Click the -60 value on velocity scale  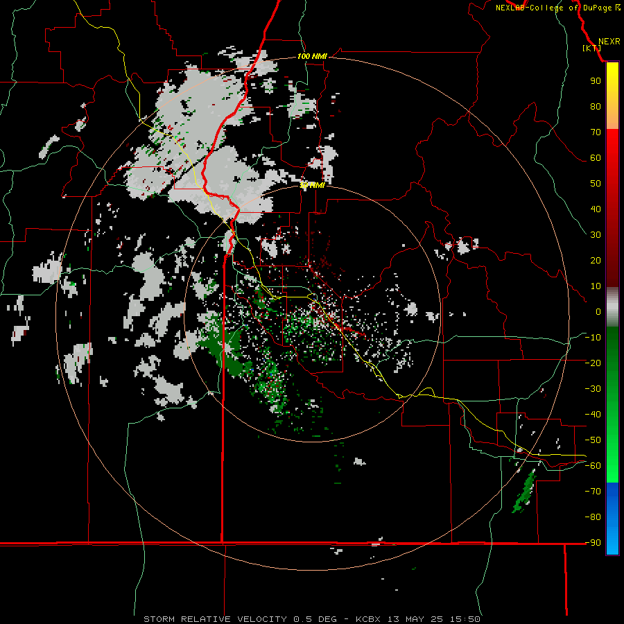593,466
